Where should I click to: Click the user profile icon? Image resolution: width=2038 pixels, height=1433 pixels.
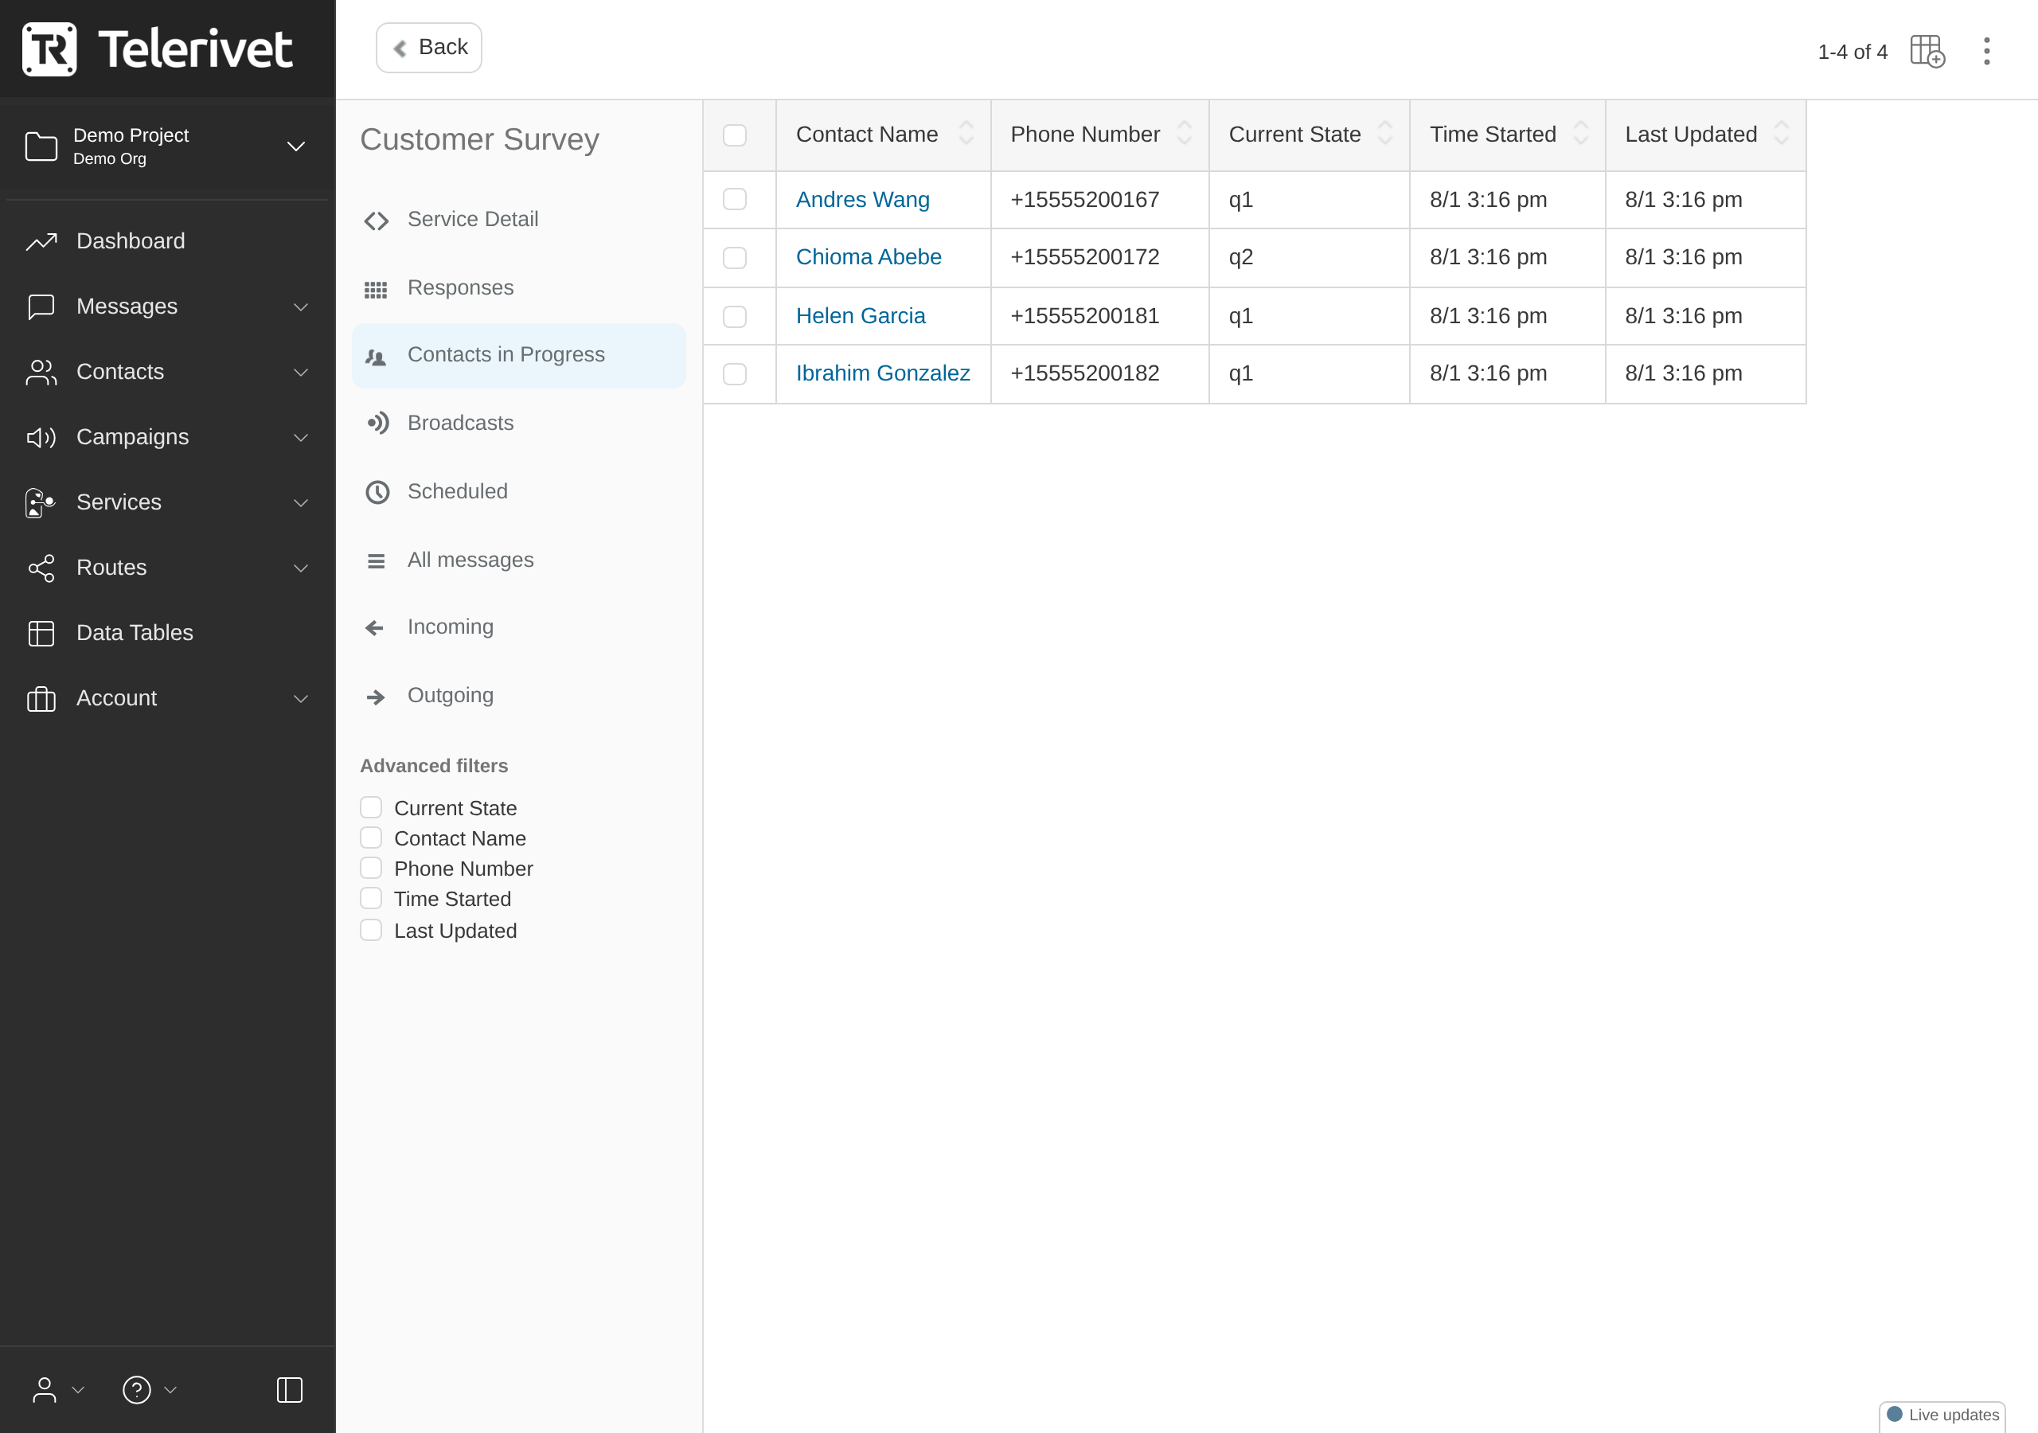(x=44, y=1389)
